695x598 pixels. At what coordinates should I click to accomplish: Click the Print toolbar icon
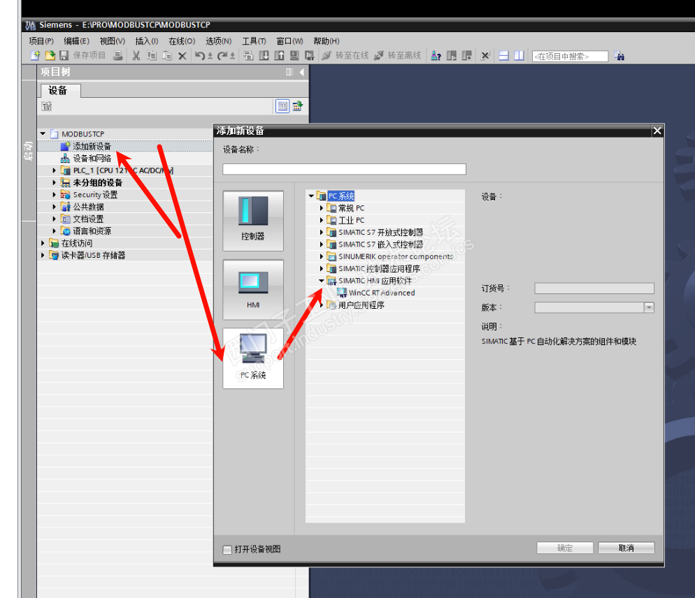tap(117, 55)
